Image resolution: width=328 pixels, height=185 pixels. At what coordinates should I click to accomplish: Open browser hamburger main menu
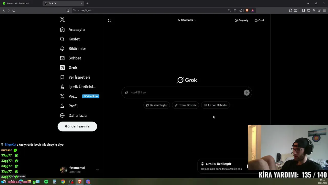tap(324, 10)
